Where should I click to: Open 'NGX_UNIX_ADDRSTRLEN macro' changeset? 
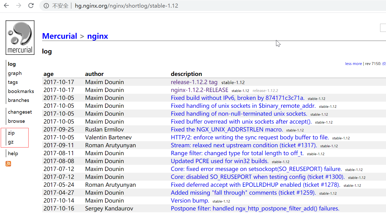227,129
